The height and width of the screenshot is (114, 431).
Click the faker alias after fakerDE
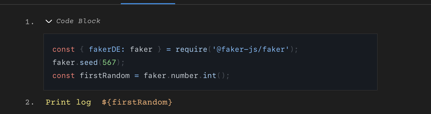click(x=141, y=49)
